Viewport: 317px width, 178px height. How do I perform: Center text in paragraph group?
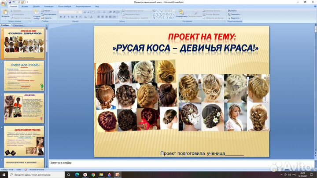pos(103,17)
